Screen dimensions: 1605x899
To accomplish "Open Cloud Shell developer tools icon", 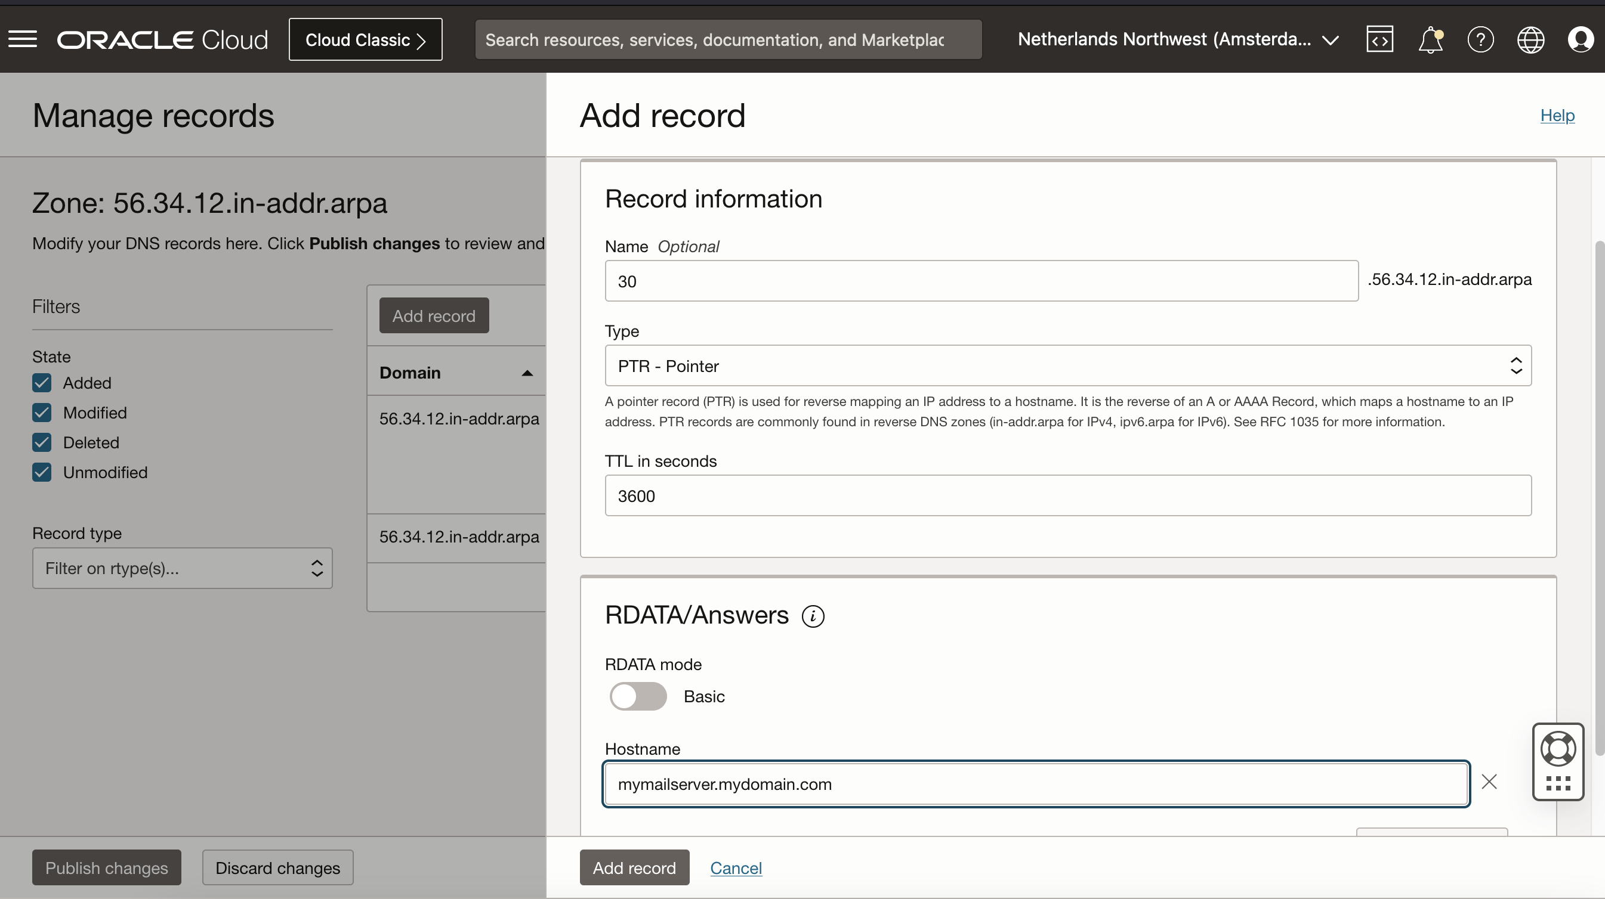I will [1379, 39].
